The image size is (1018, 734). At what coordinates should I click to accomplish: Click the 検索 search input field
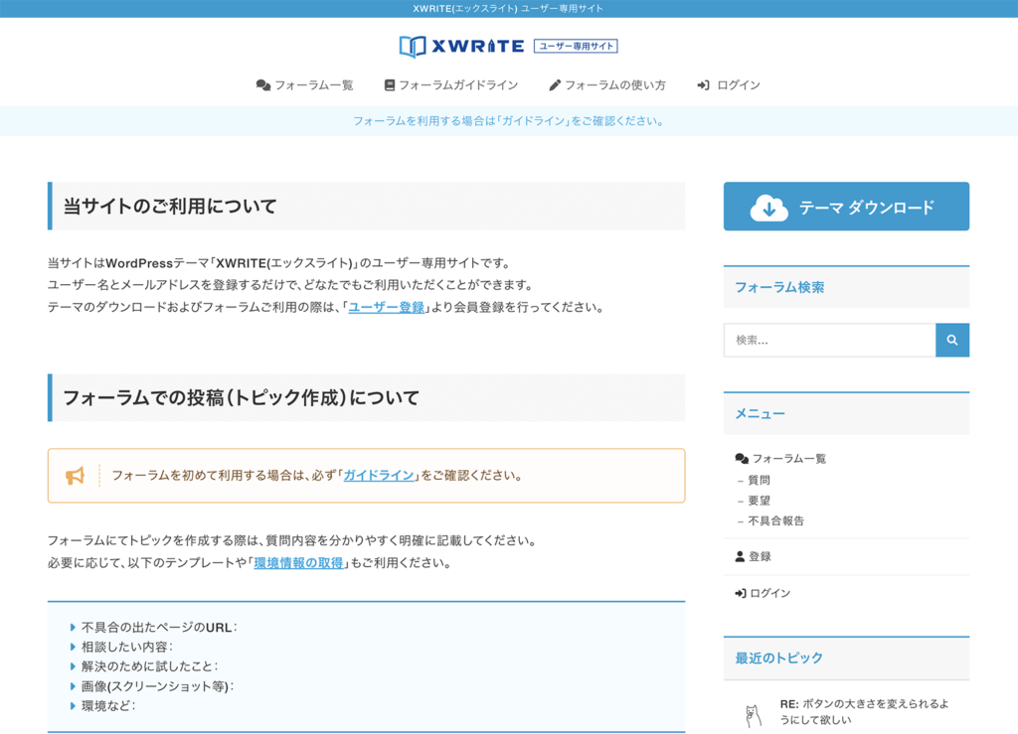click(x=829, y=340)
